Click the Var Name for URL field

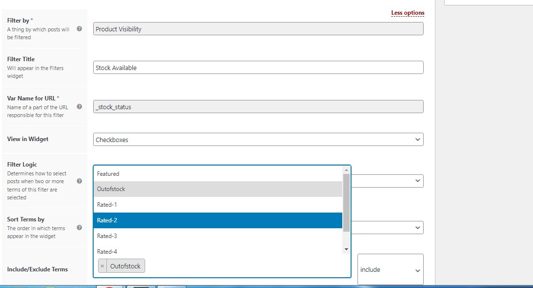click(258, 107)
